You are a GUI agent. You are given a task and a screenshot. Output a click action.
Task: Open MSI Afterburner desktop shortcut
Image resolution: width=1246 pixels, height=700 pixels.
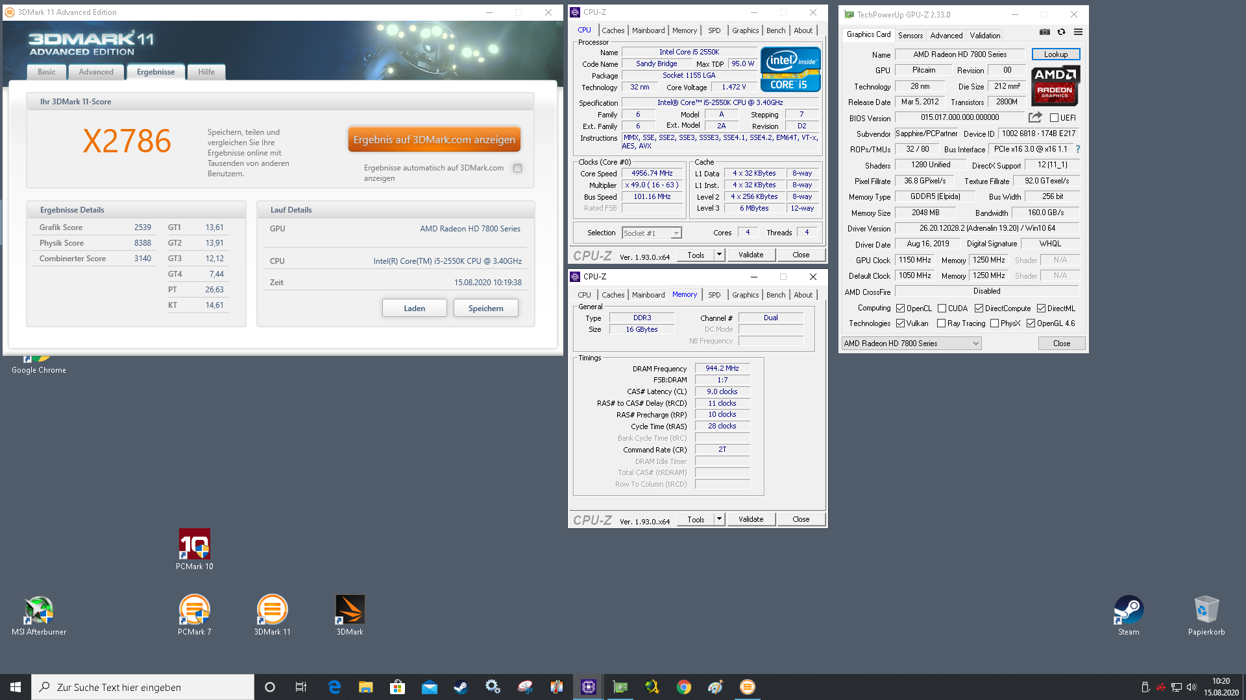[39, 616]
